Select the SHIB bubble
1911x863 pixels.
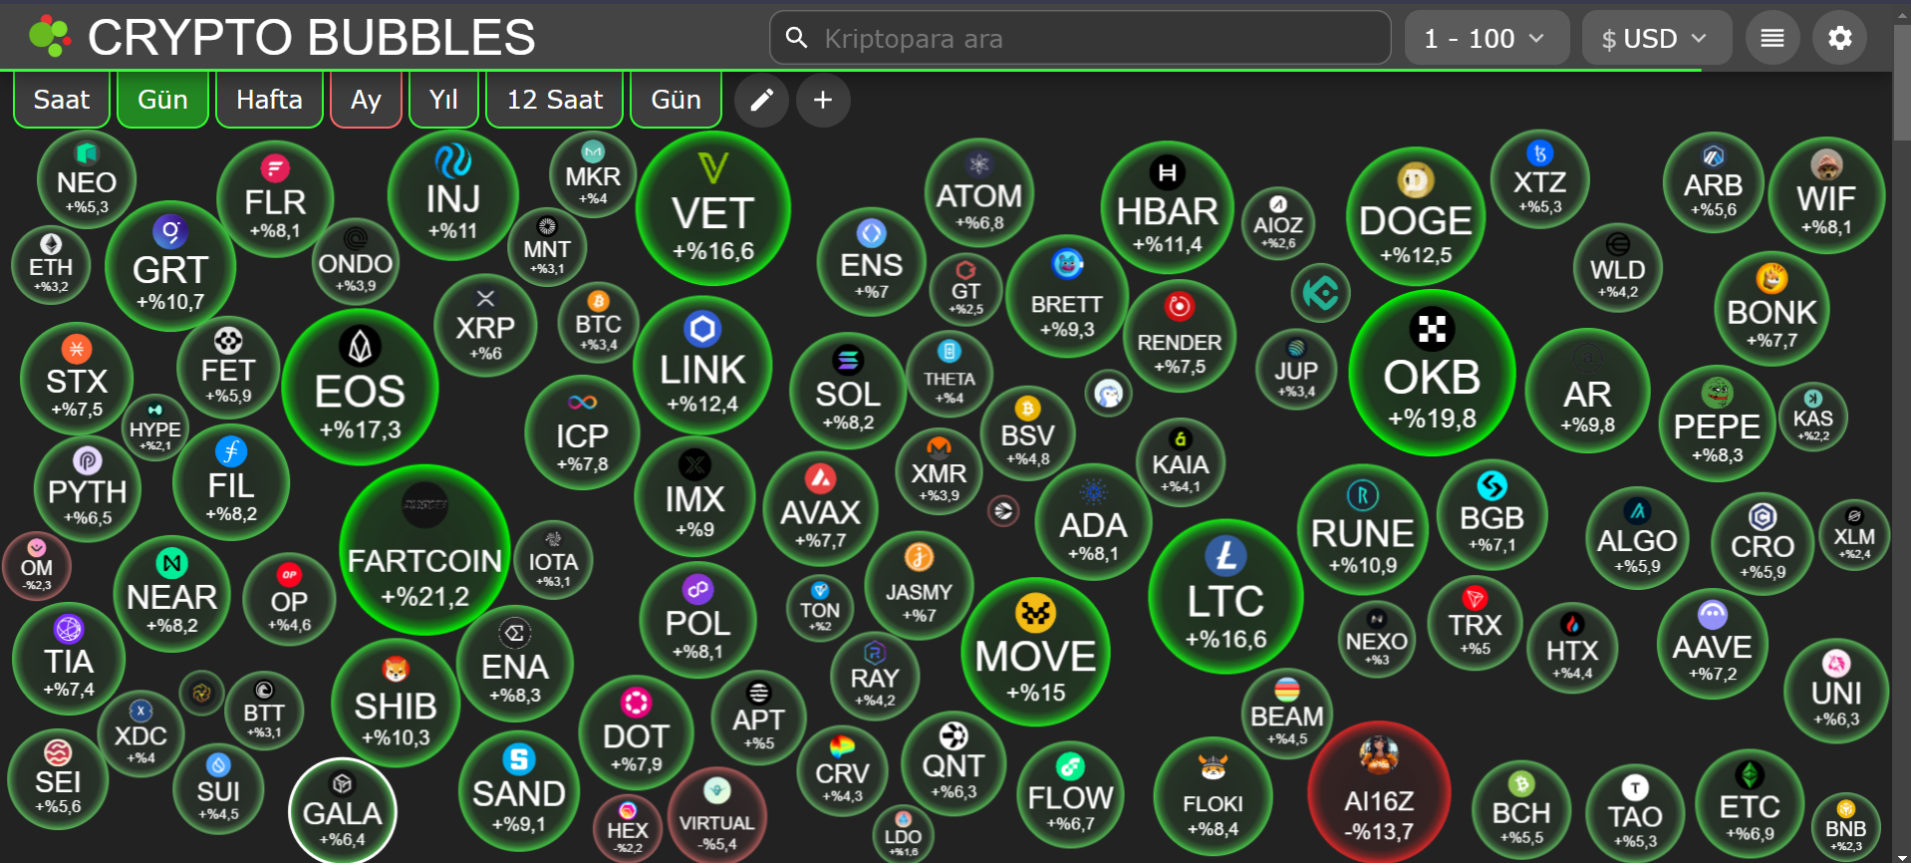(x=396, y=703)
